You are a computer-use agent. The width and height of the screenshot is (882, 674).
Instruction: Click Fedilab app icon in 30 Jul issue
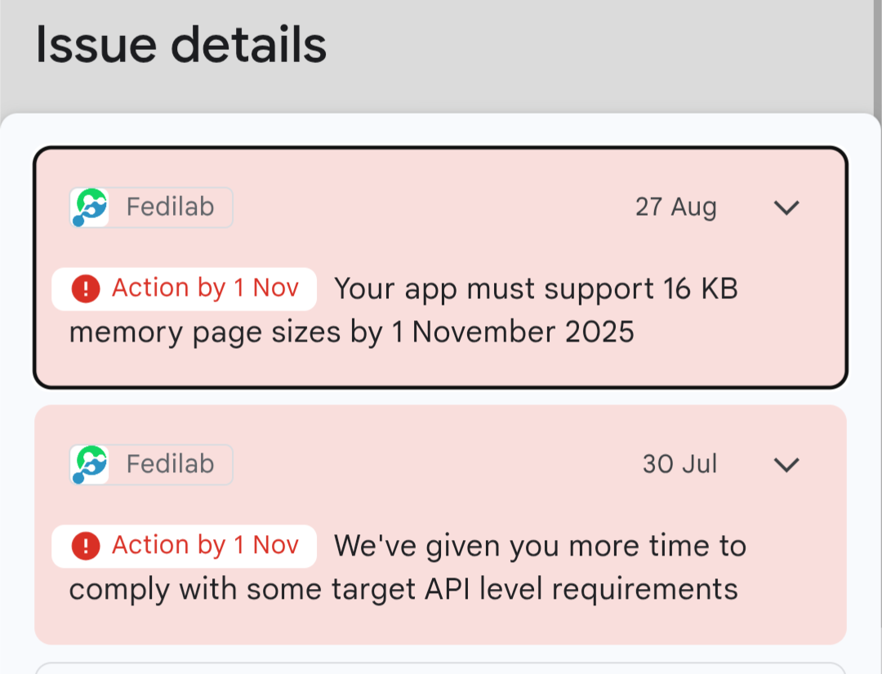coord(89,465)
